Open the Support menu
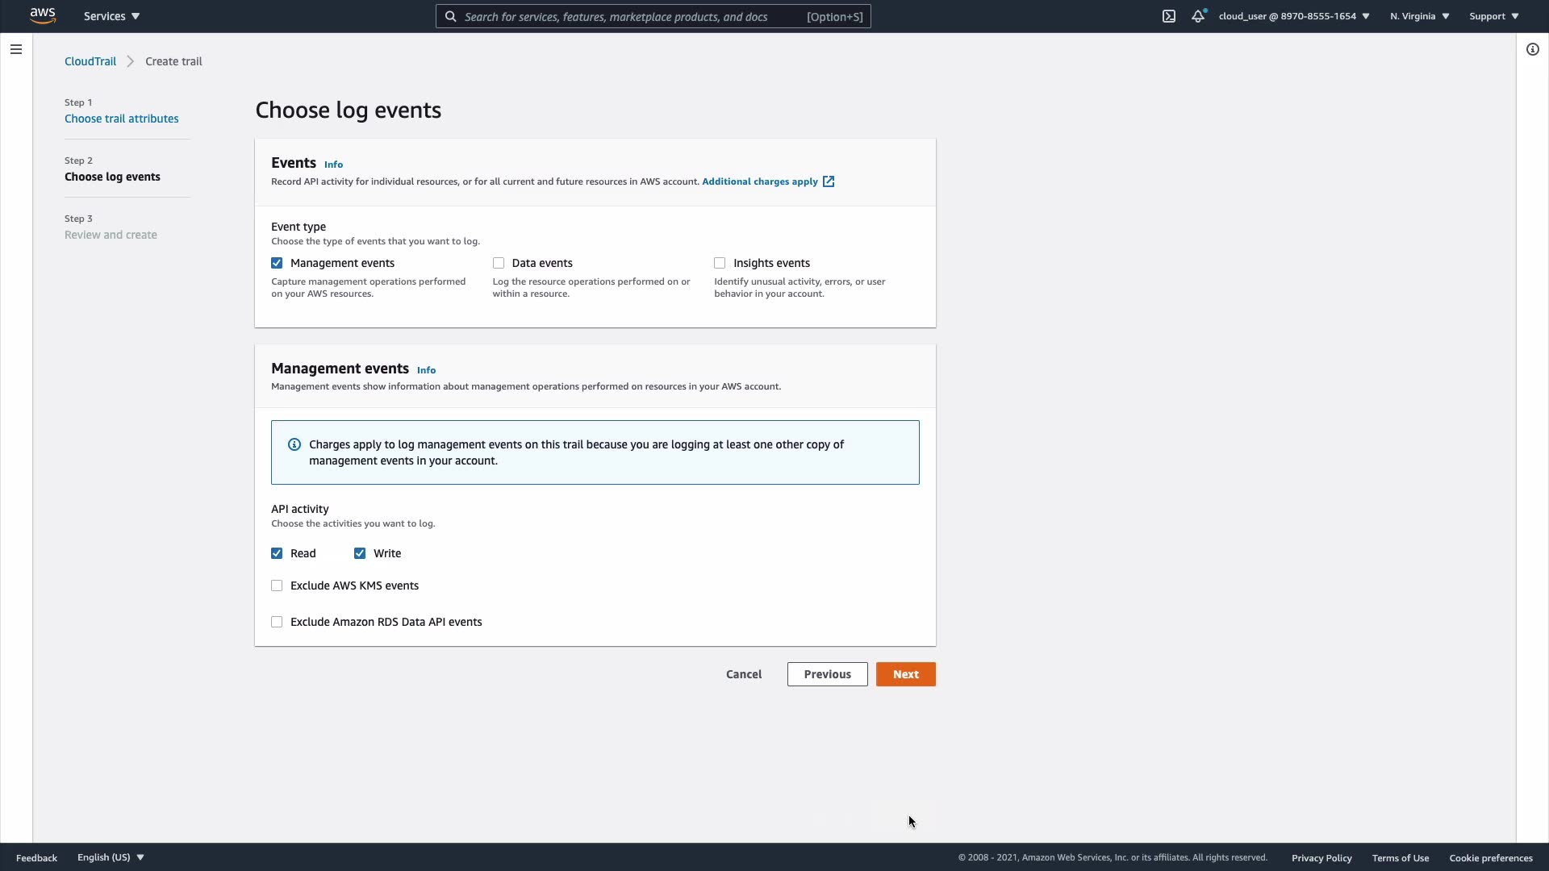Viewport: 1549px width, 871px height. pos(1493,16)
